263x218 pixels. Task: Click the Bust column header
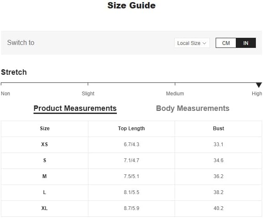(x=218, y=129)
